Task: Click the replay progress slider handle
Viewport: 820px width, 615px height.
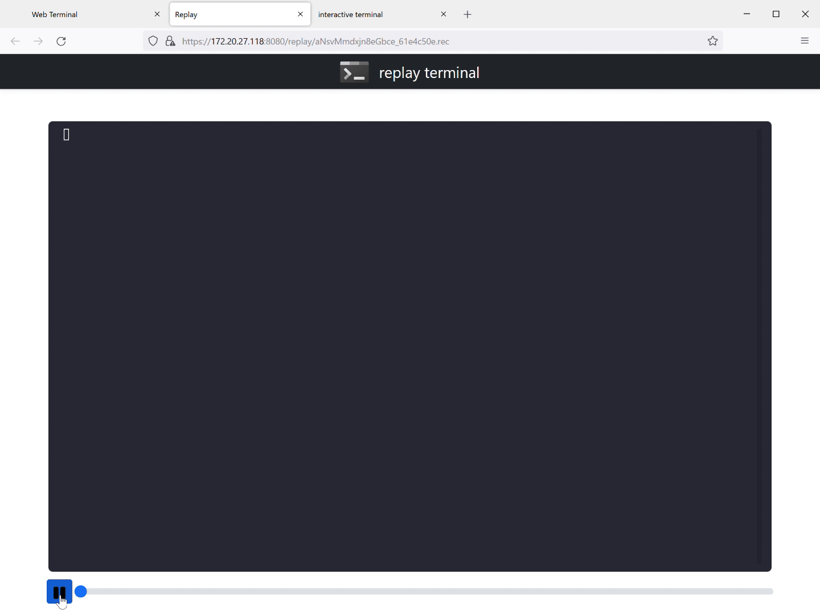Action: pos(81,592)
